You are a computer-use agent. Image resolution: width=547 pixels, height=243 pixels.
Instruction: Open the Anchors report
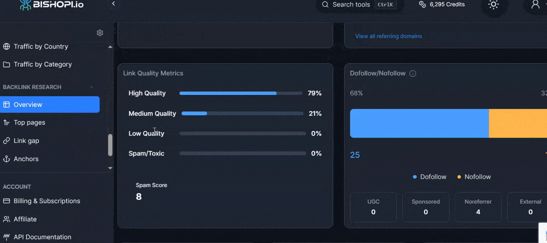26,159
